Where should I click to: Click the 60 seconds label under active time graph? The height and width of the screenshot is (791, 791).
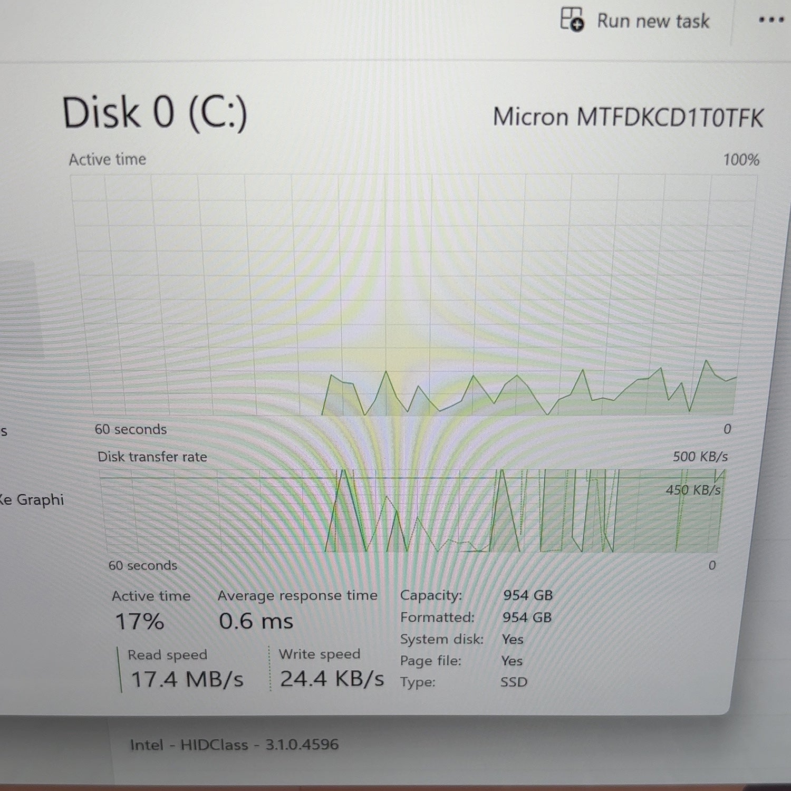coord(131,429)
